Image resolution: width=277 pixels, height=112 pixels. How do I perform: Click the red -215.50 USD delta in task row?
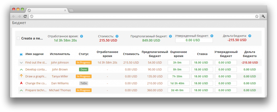tap(250, 63)
